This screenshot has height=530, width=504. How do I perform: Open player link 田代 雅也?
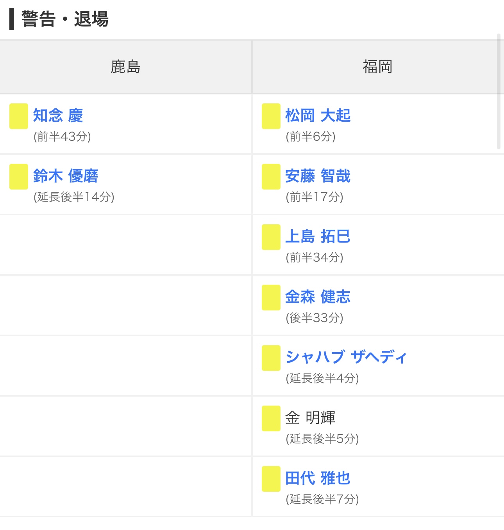pyautogui.click(x=318, y=478)
